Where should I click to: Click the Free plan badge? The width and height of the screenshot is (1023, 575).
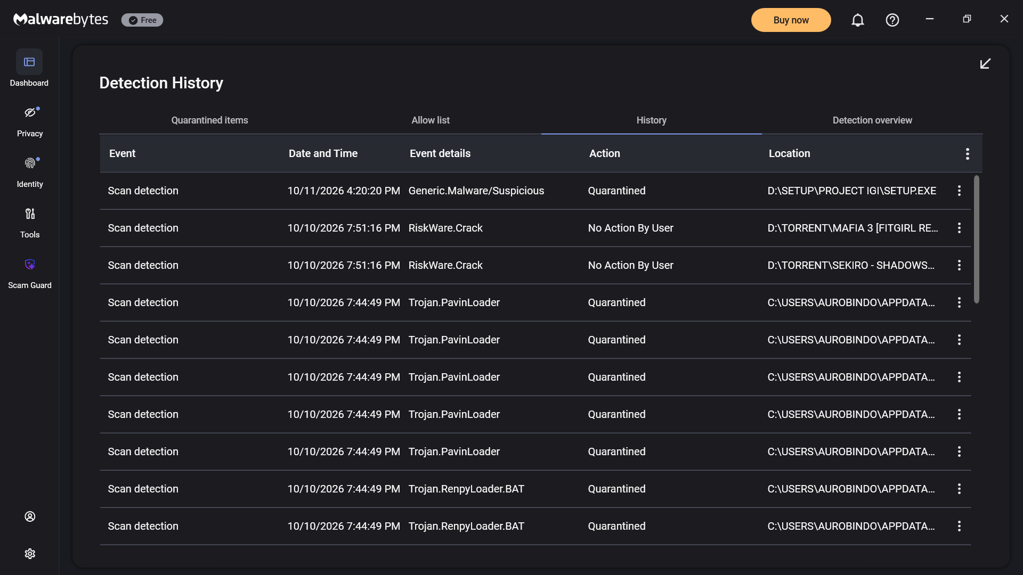(142, 20)
